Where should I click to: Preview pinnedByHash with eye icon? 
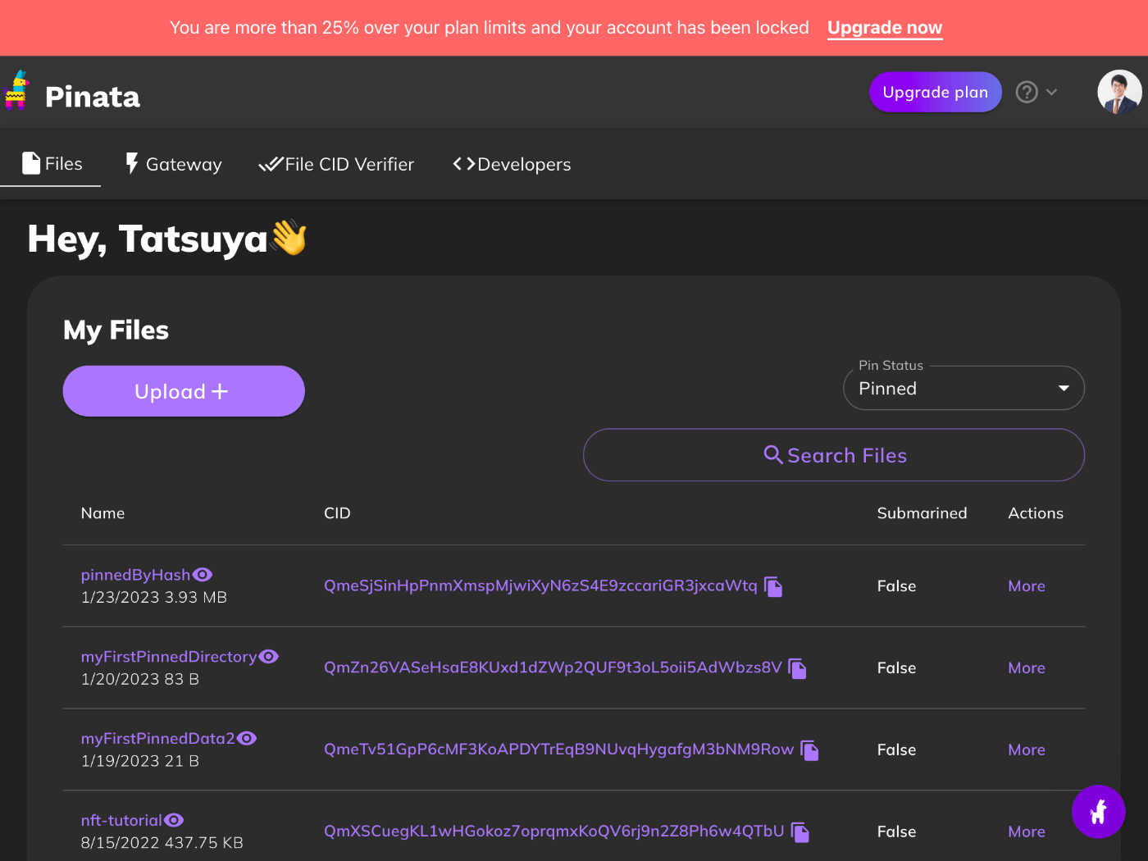203,575
